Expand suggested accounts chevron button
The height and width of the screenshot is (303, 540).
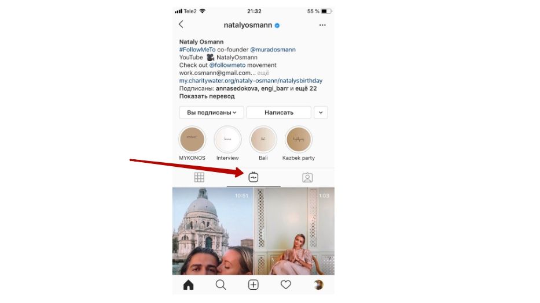pos(321,113)
